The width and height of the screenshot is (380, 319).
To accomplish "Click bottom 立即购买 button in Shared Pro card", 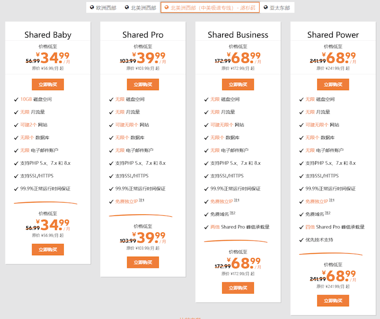I will [x=143, y=263].
